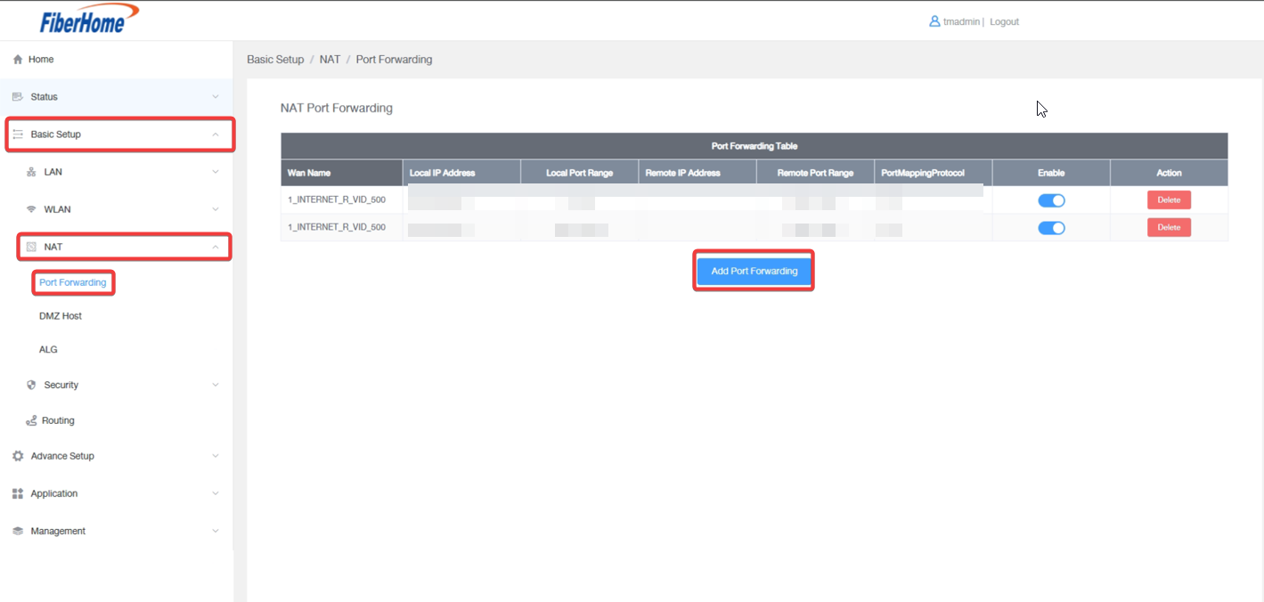Click the Home house icon in sidebar
The image size is (1264, 602).
(x=17, y=60)
